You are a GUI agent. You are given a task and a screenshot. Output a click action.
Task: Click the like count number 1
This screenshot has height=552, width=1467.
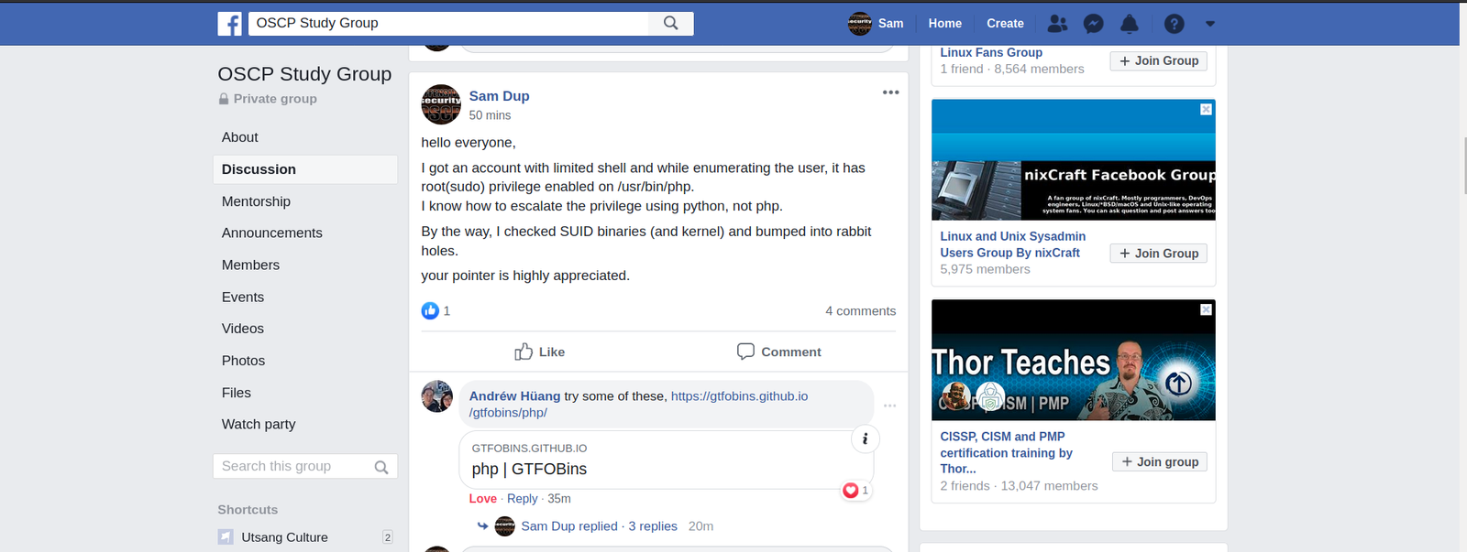[447, 311]
